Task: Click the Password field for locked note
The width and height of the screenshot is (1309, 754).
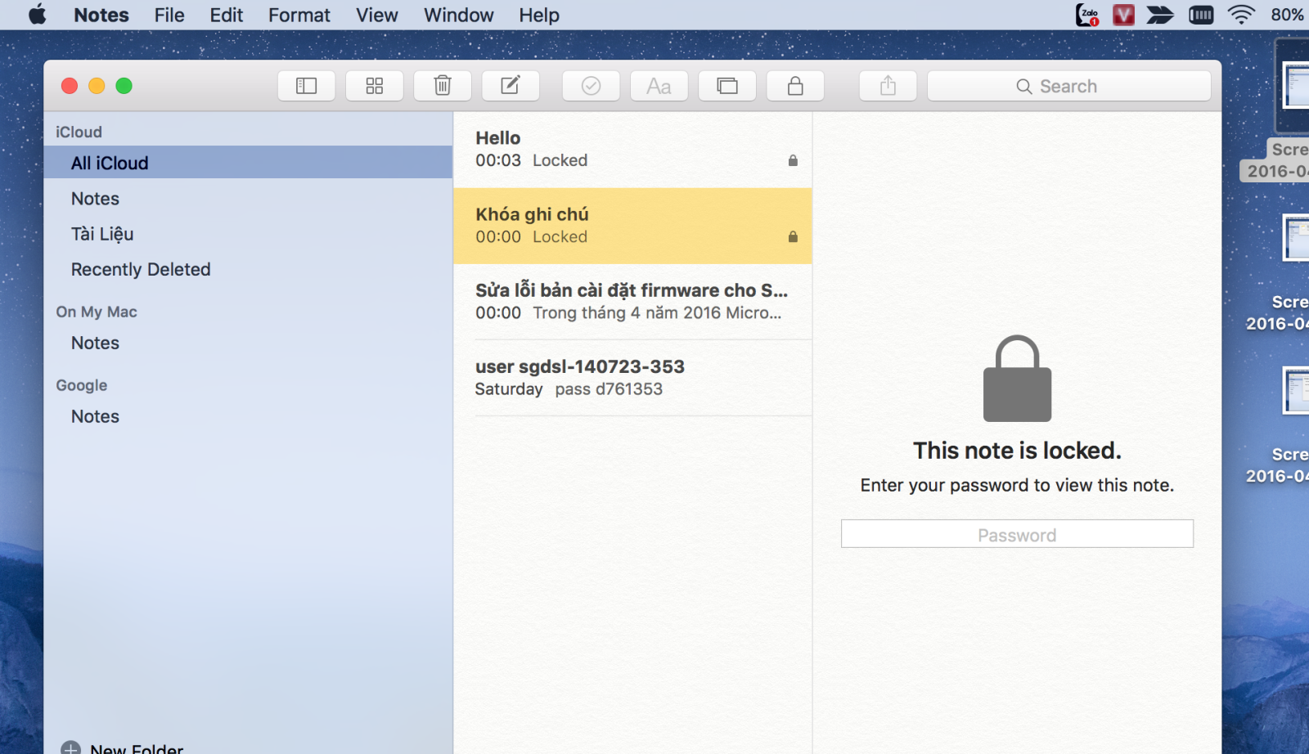Action: click(x=1017, y=534)
